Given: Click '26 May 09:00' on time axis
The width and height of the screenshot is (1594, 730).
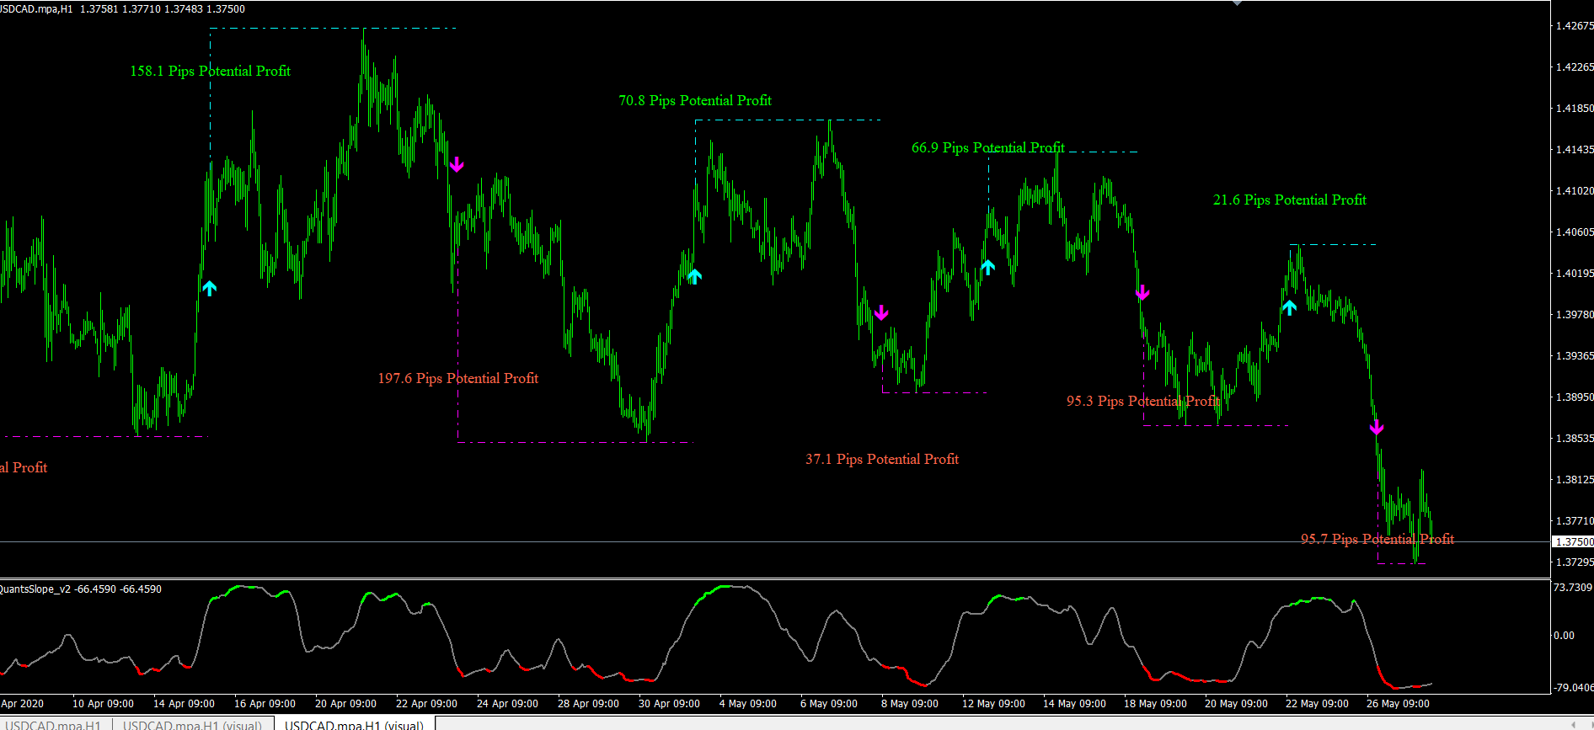Looking at the screenshot, I should 1398,703.
